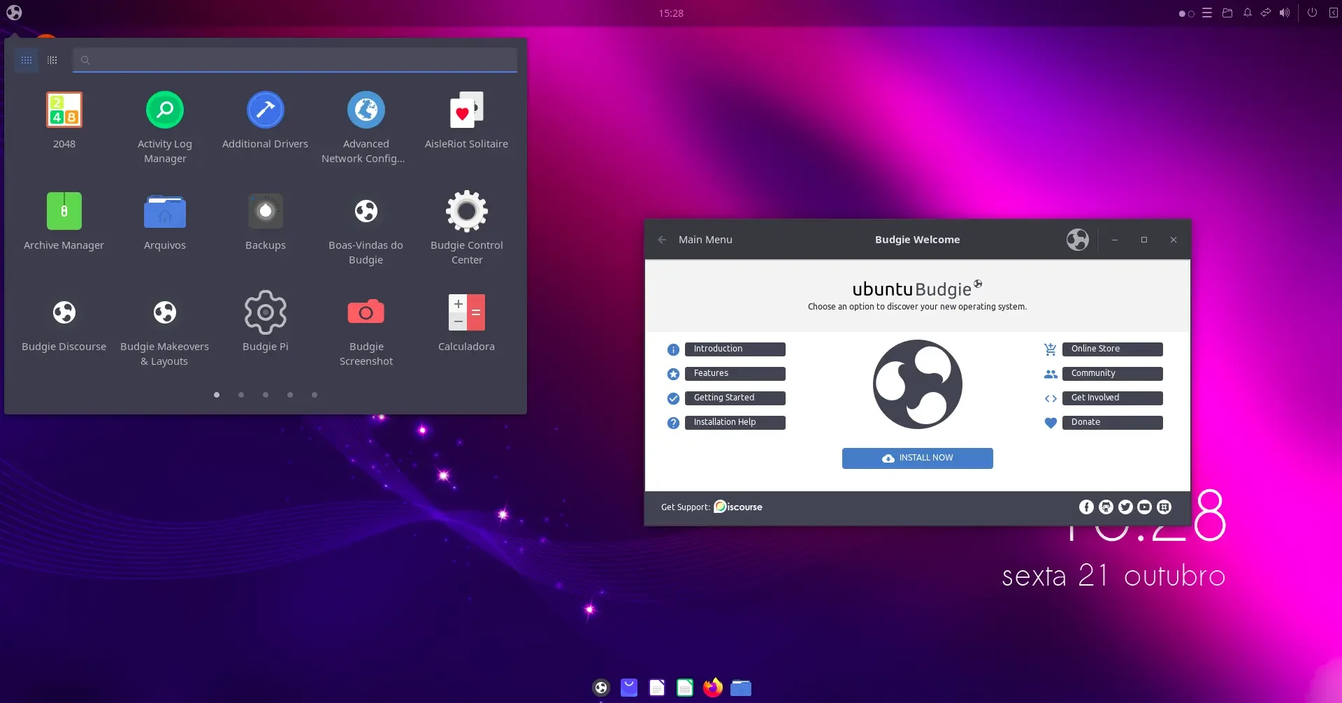The height and width of the screenshot is (703, 1342).
Task: Click Introduction info icon
Action: (x=673, y=349)
